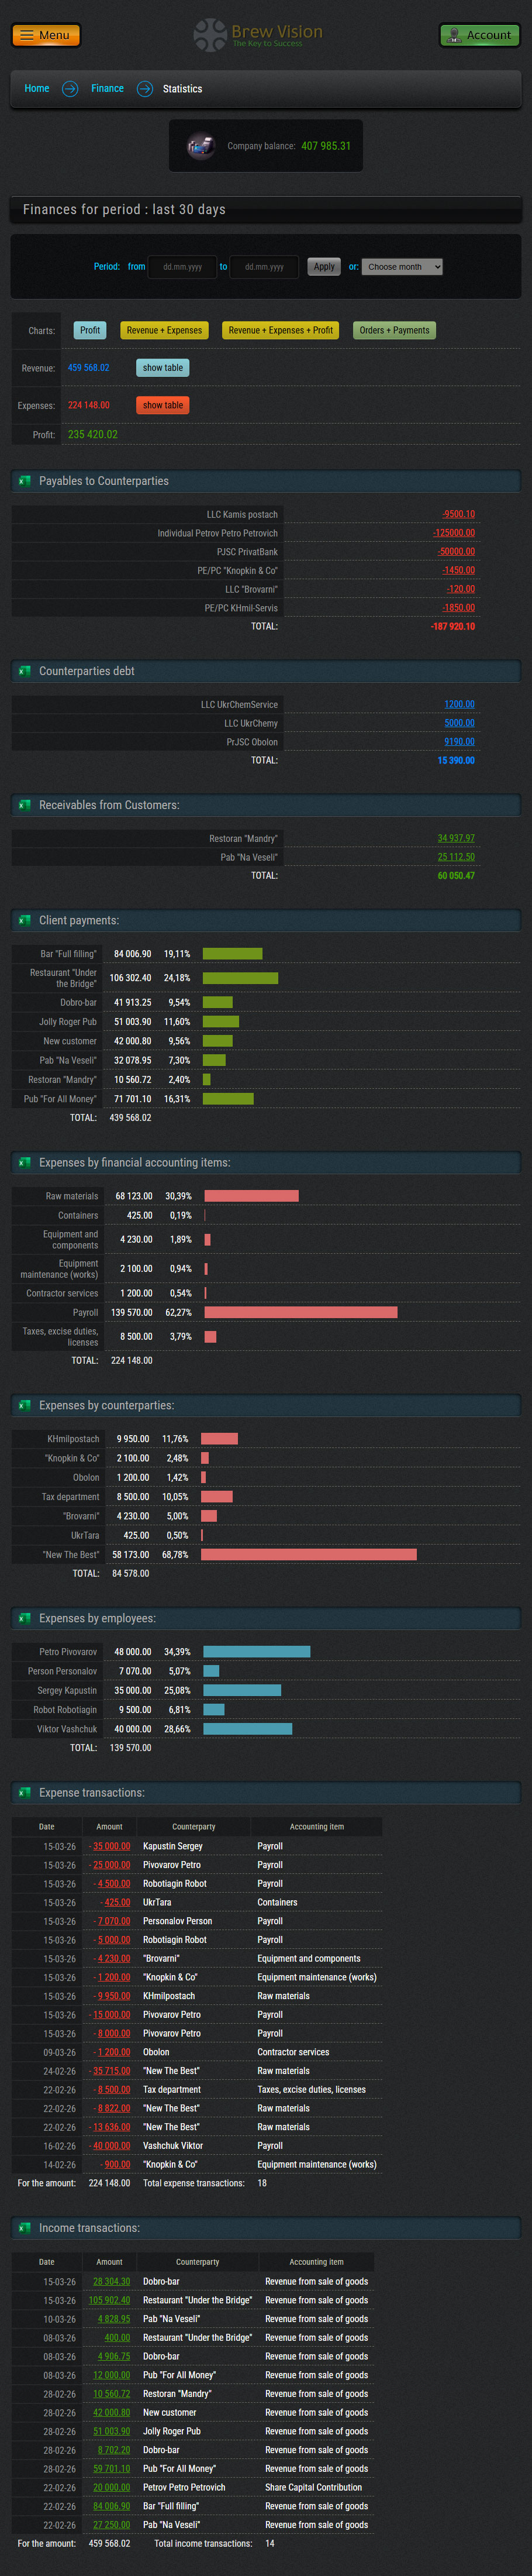
Task: Open the Choose month dropdown
Action: click(402, 267)
